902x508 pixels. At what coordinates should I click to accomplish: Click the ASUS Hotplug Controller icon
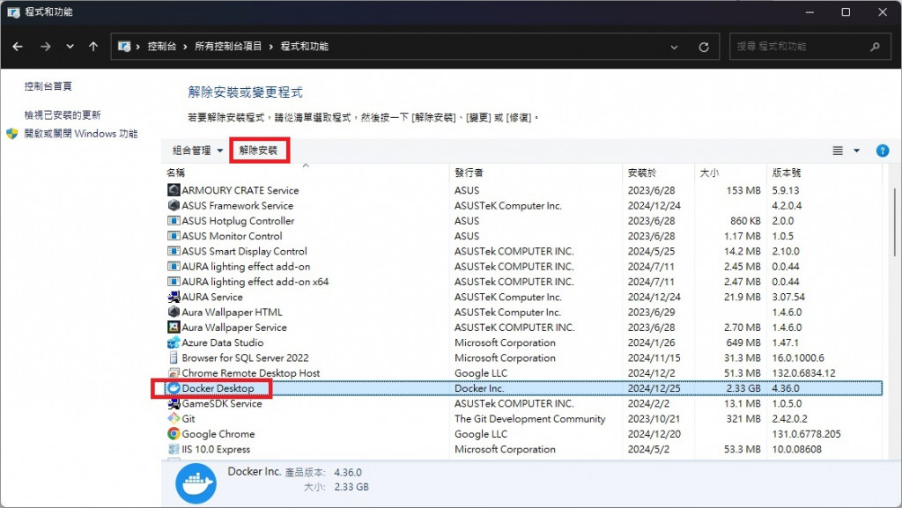click(174, 221)
